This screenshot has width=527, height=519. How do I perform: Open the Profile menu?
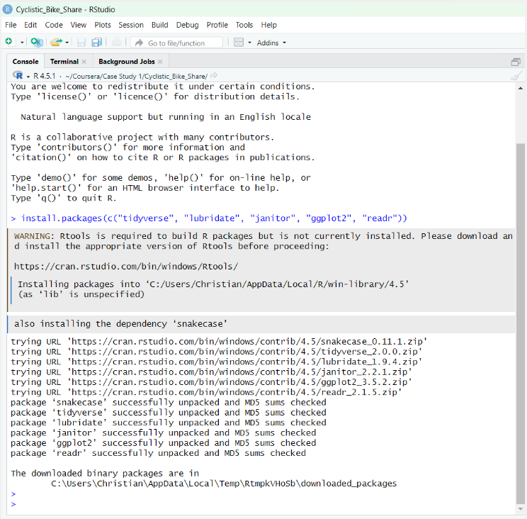point(217,25)
